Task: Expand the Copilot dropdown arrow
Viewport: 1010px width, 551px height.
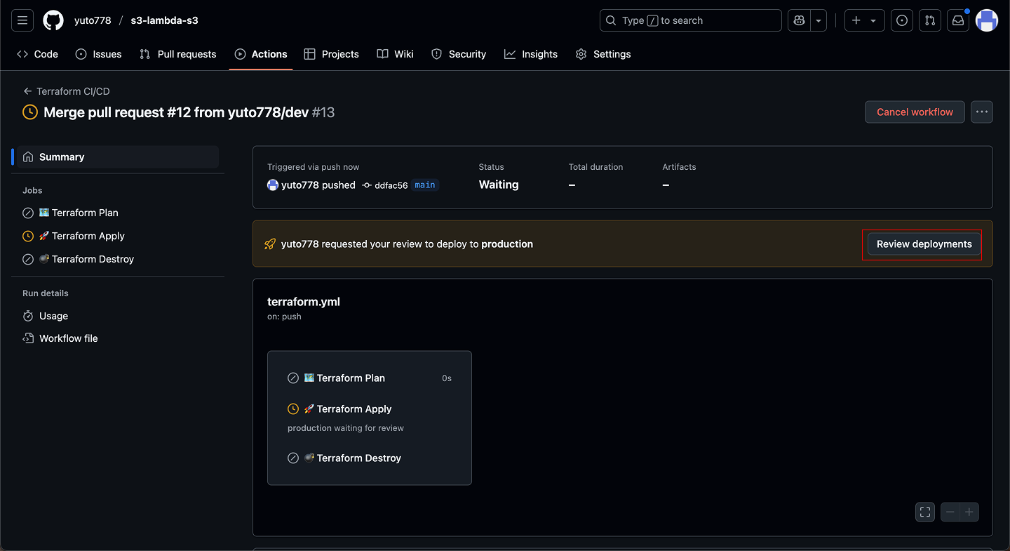Action: (819, 20)
